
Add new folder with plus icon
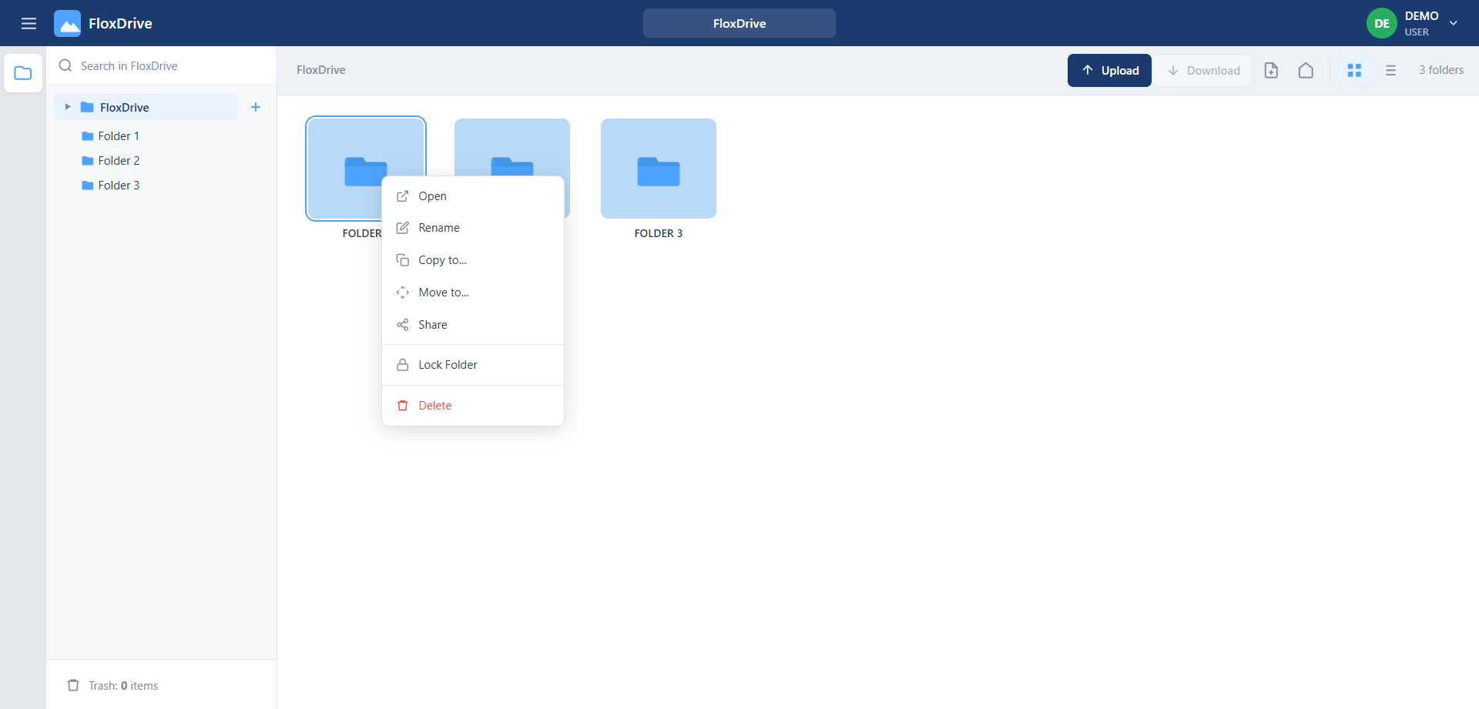pos(256,107)
